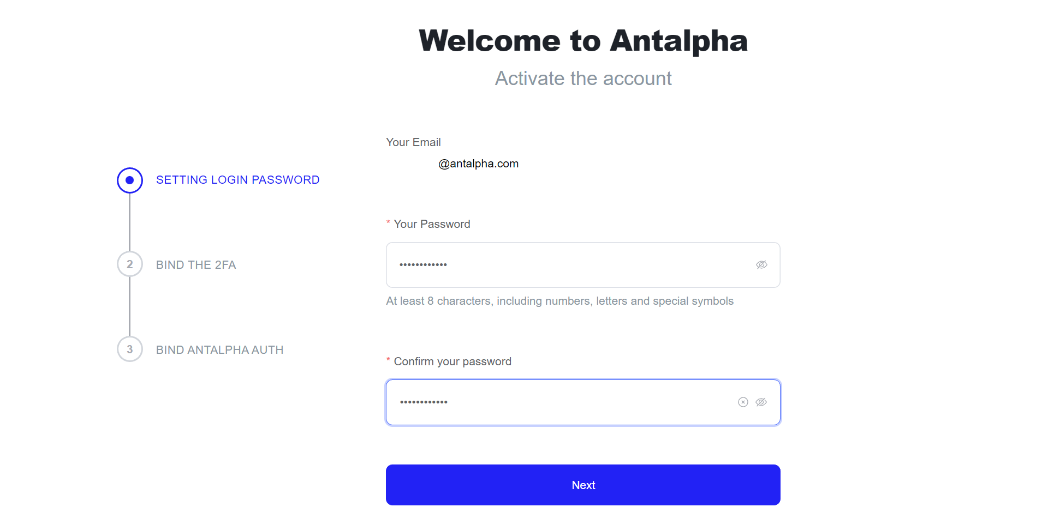
Task: Click inside the Confirm your password field
Action: click(x=546, y=402)
